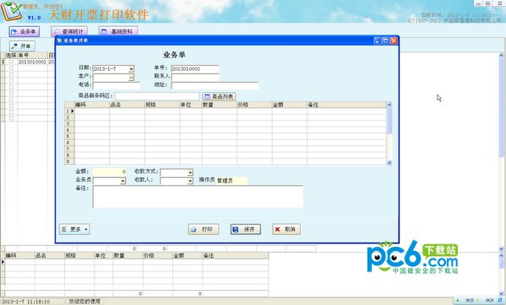Expand the 收款人 dropdown

[x=190, y=181]
